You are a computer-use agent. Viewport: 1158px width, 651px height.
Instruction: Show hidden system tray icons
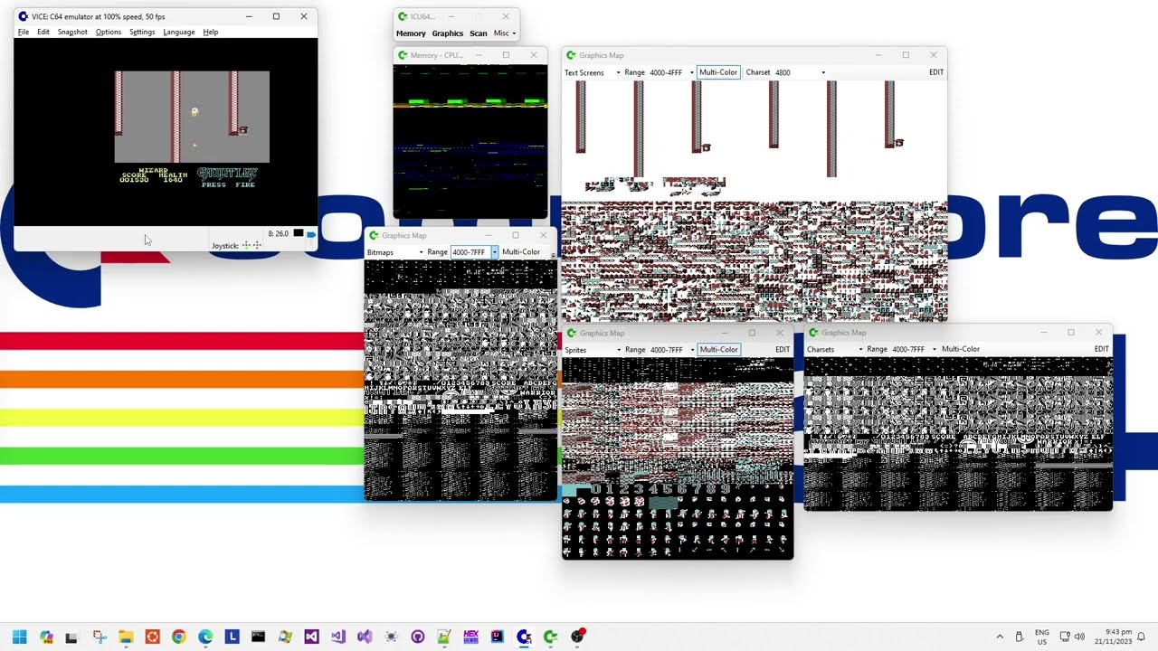pos(1000,637)
